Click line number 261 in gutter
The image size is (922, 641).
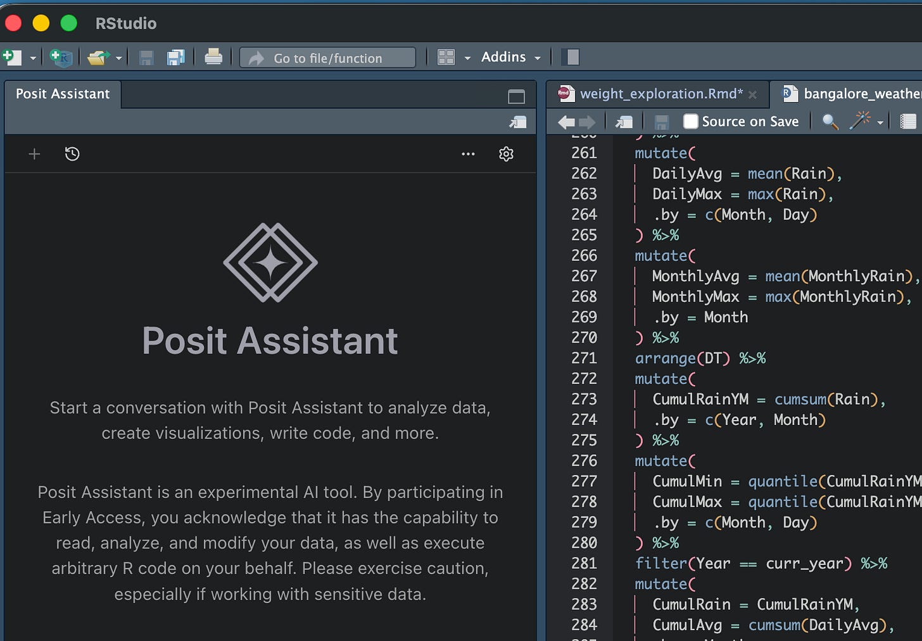coord(584,153)
